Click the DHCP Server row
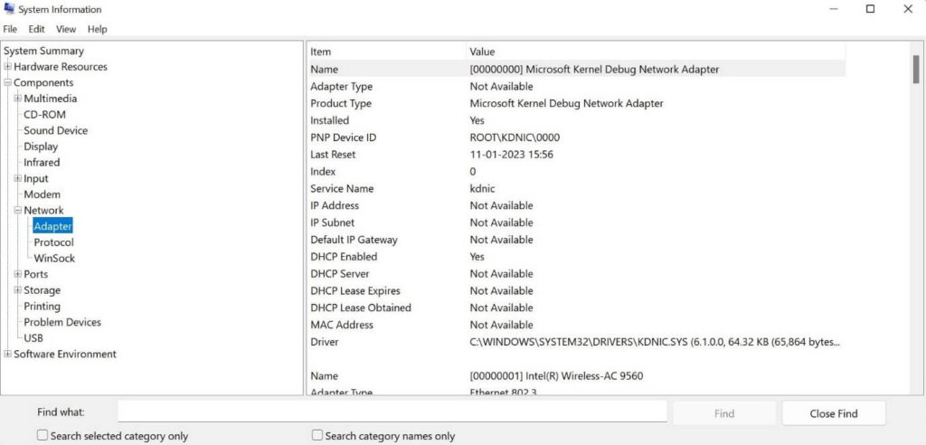This screenshot has width=926, height=445. (577, 274)
